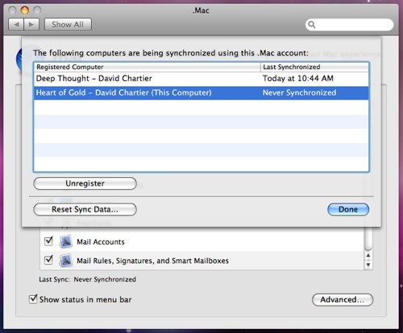The width and height of the screenshot is (403, 333).
Task: Focus the toolbar search field
Action: coord(349,25)
